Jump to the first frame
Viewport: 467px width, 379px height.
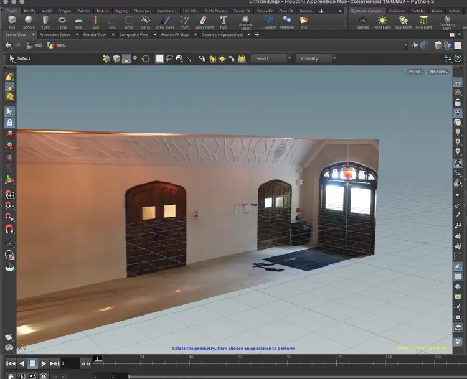pyautogui.click(x=11, y=363)
